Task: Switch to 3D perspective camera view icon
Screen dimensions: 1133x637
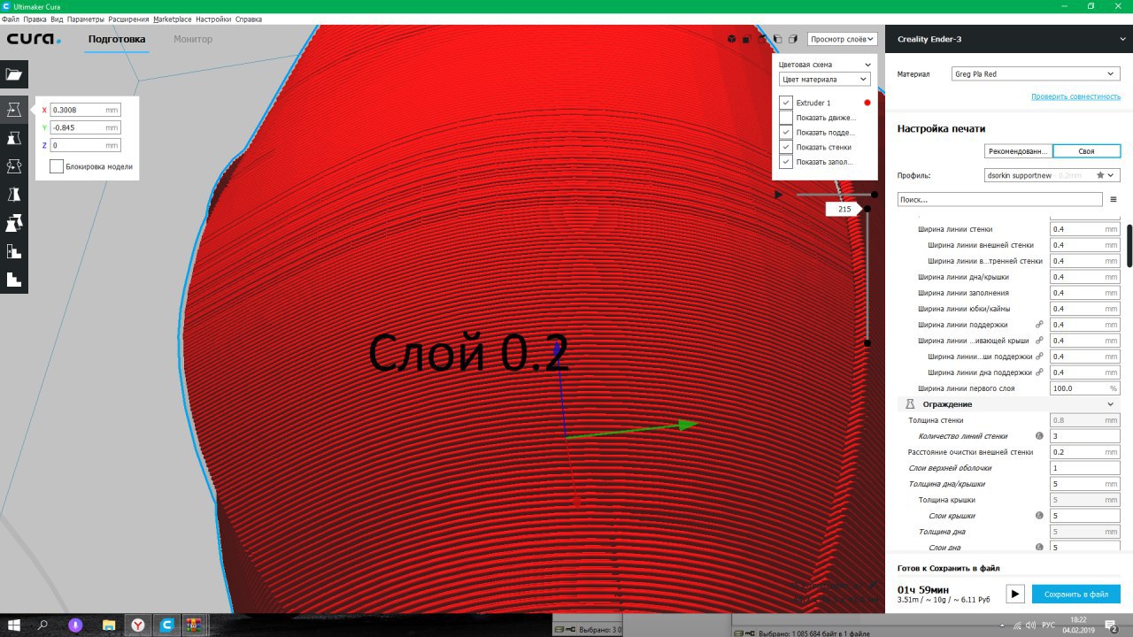Action: [x=731, y=39]
